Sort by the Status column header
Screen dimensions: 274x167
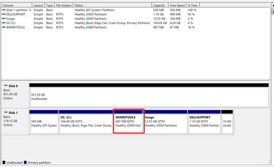112,5
